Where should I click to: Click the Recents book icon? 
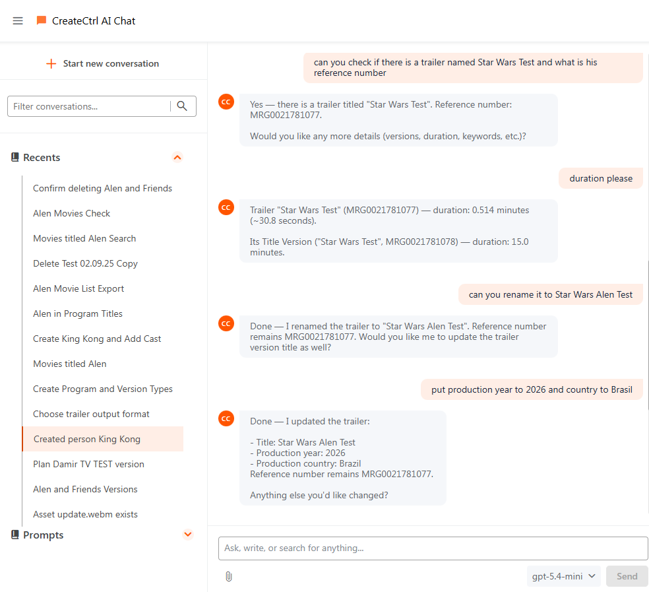15,157
